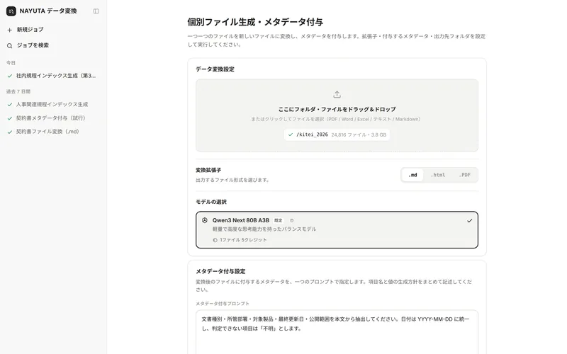Click the /kitei_2026 uploaded folder chip
567x354 pixels.
[337, 135]
